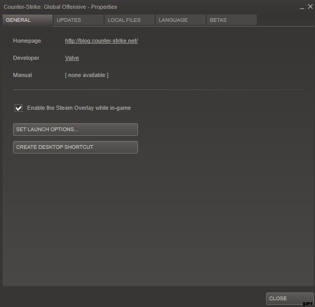
Task: Select the LANGUAGE tab
Action: point(179,20)
